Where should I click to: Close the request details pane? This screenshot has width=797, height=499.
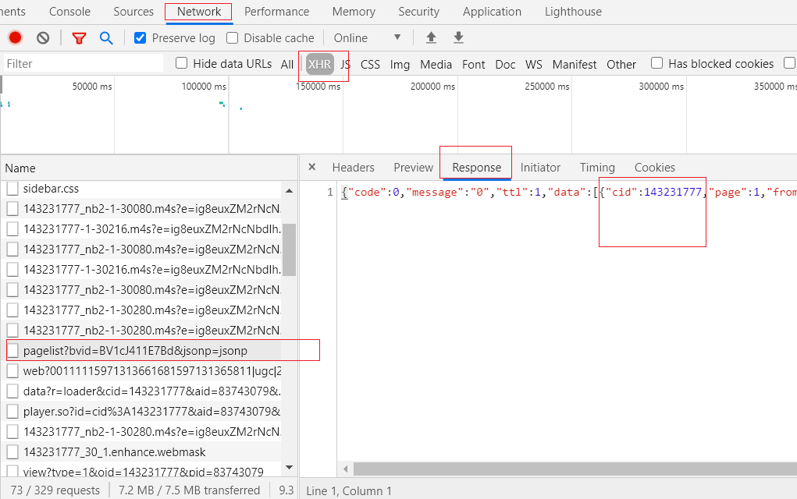[x=312, y=167]
